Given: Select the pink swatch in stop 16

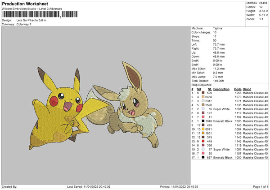Looking at the screenshot, I should click(x=203, y=154).
